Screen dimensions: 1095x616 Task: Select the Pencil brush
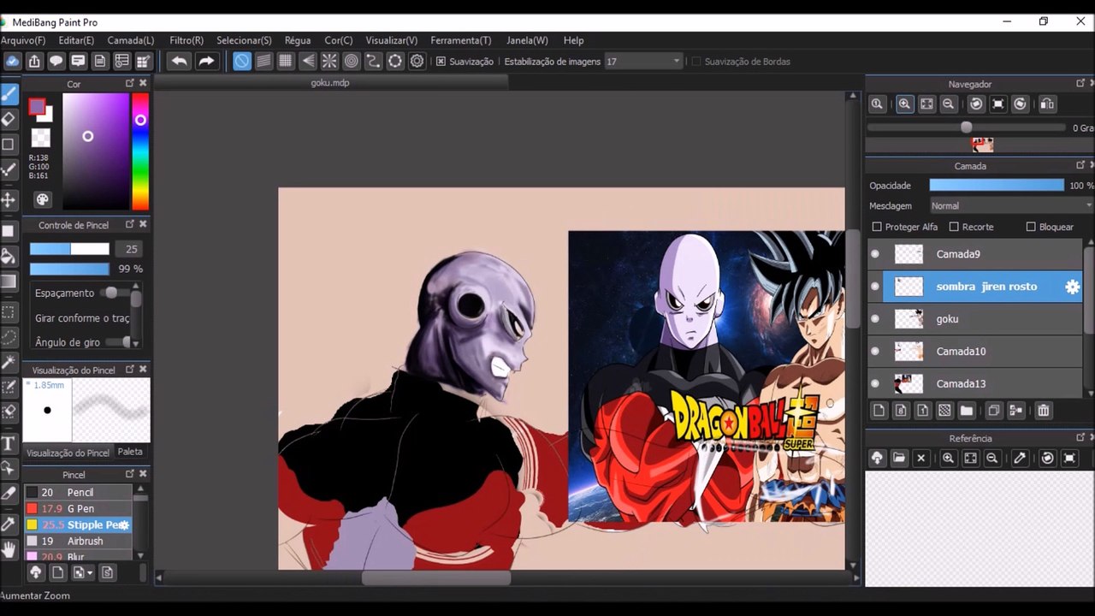[79, 492]
